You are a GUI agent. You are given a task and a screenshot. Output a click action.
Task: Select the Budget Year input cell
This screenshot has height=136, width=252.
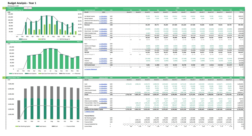28,8
